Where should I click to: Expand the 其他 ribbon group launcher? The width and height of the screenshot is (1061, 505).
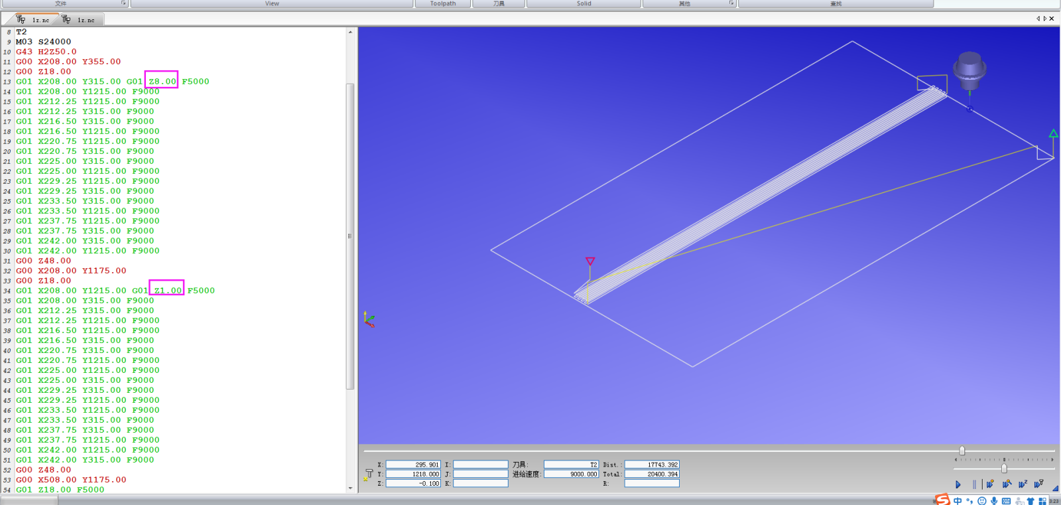(x=731, y=3)
